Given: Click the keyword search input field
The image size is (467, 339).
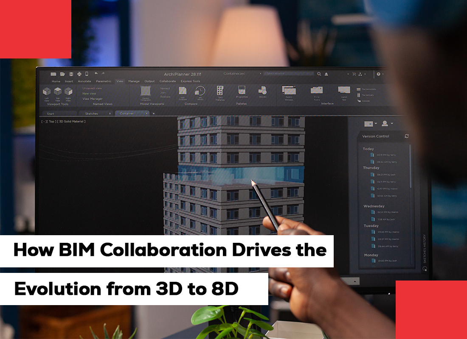Looking at the screenshot, I should click(x=289, y=74).
